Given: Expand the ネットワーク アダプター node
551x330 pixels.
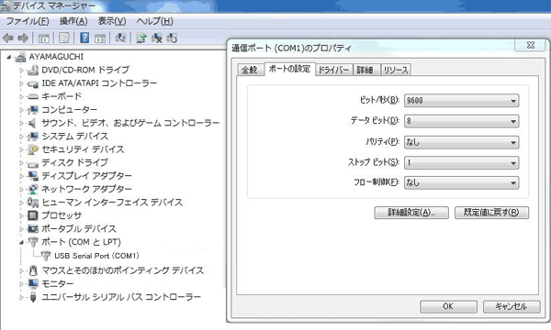Looking at the screenshot, I should (21, 189).
